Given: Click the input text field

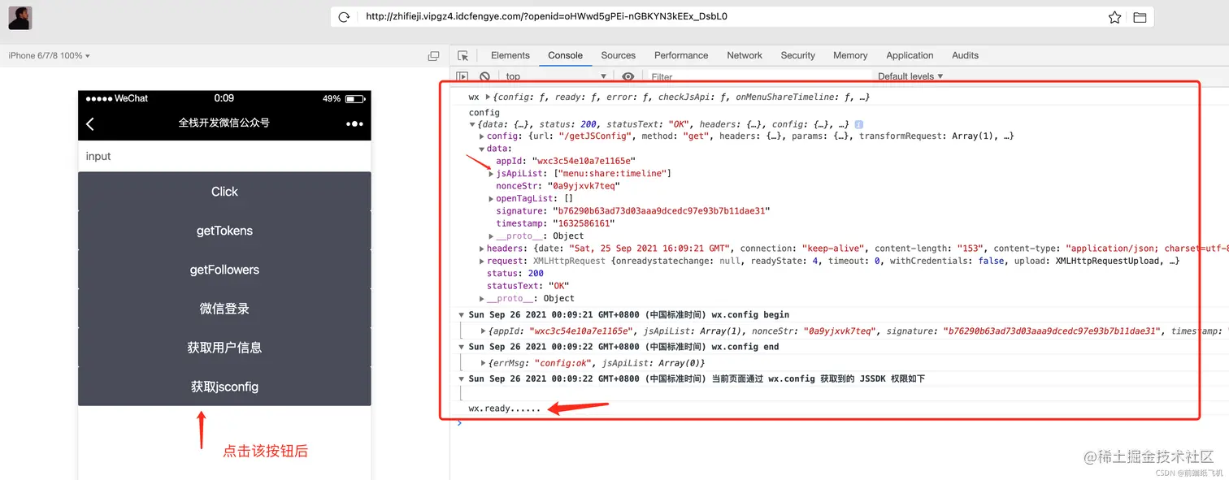Looking at the screenshot, I should [224, 156].
